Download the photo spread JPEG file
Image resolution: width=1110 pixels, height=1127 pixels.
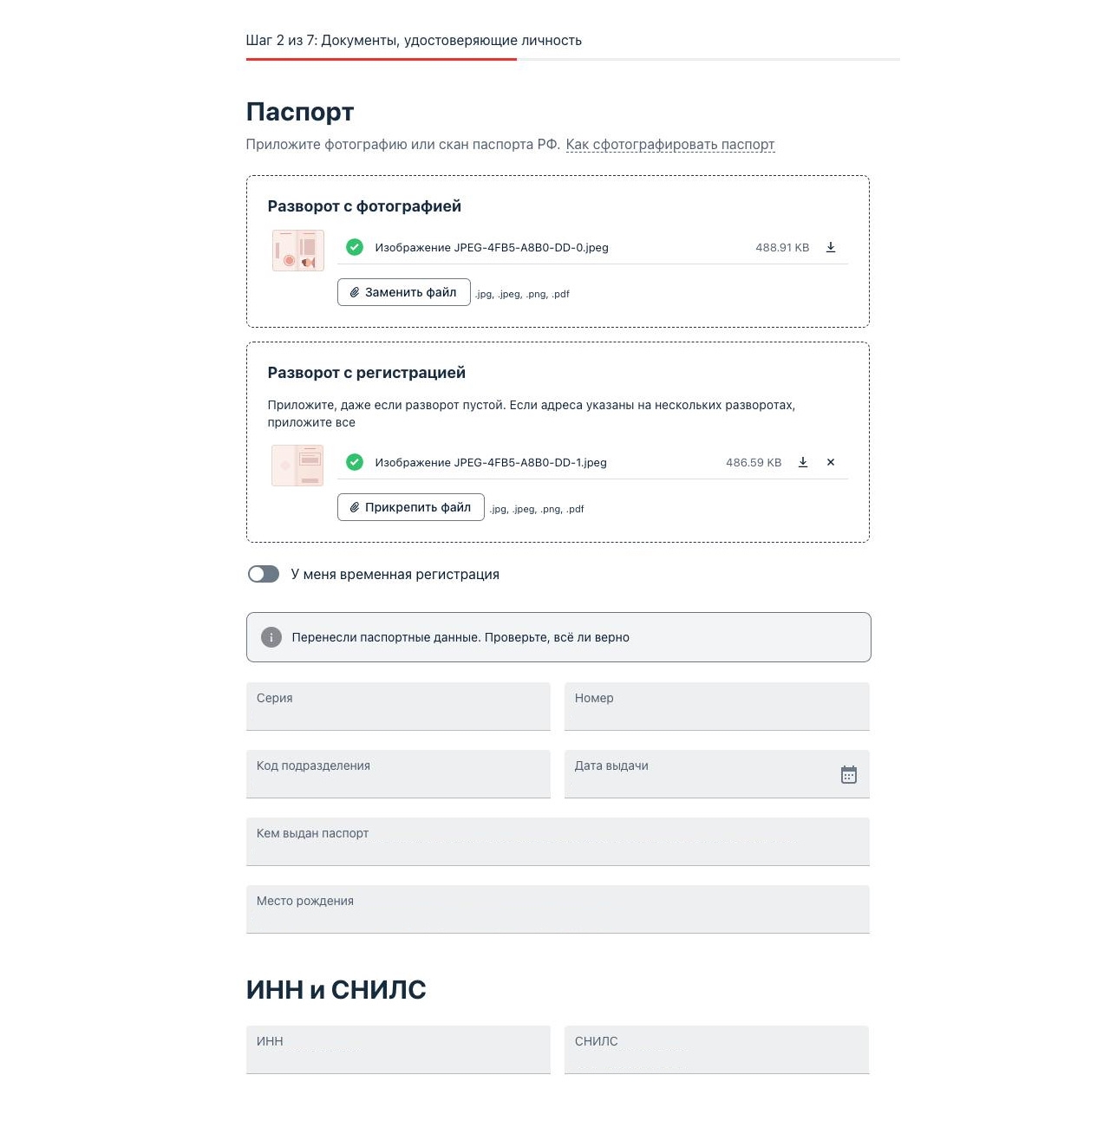tap(831, 247)
